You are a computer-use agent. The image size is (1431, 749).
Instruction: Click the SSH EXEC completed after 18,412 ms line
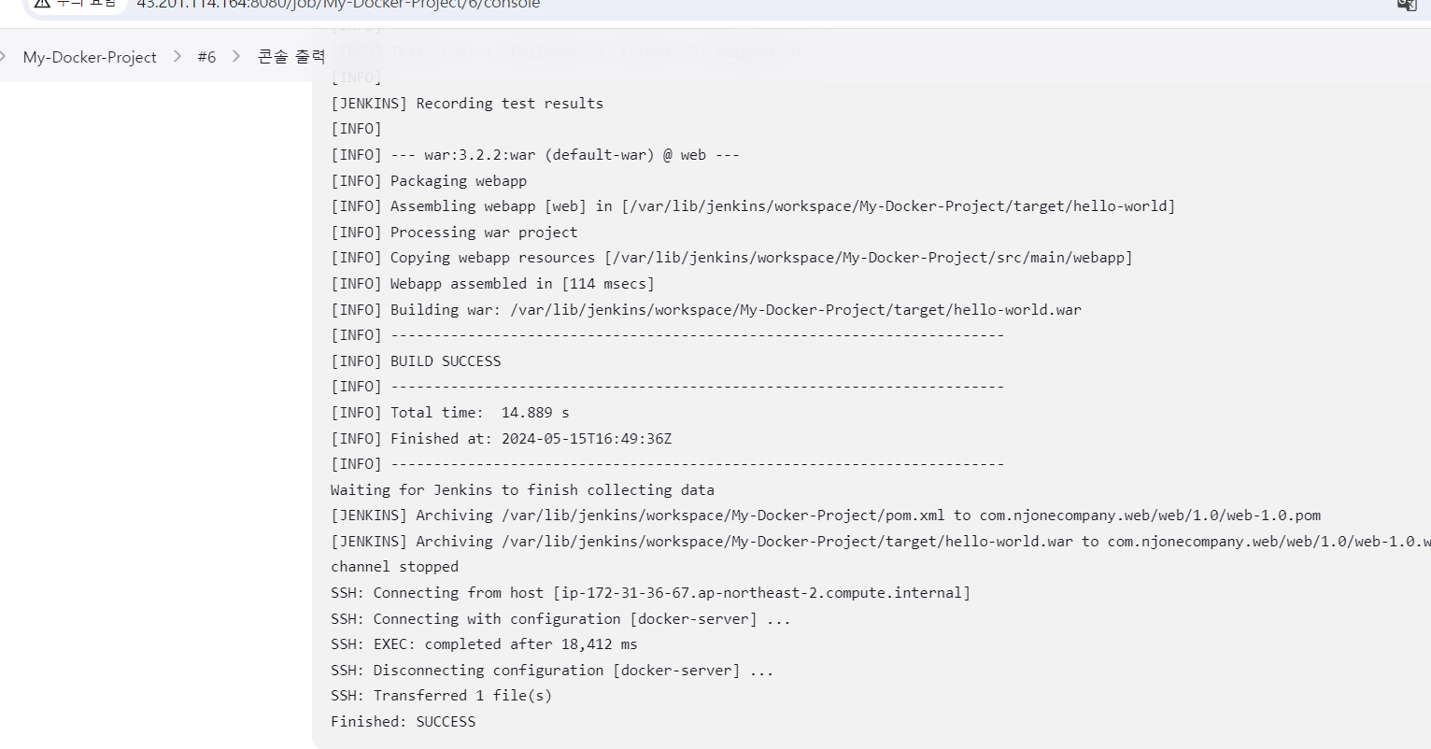pos(484,643)
